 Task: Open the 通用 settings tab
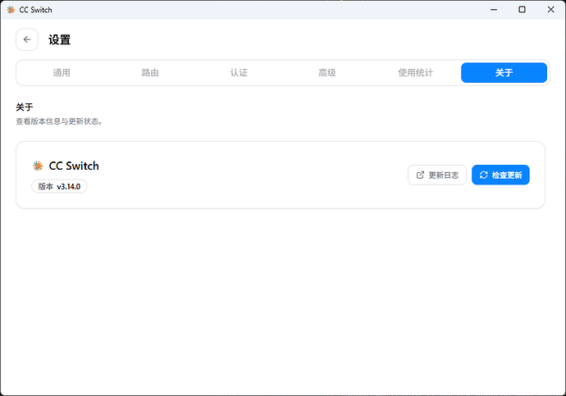tap(62, 73)
